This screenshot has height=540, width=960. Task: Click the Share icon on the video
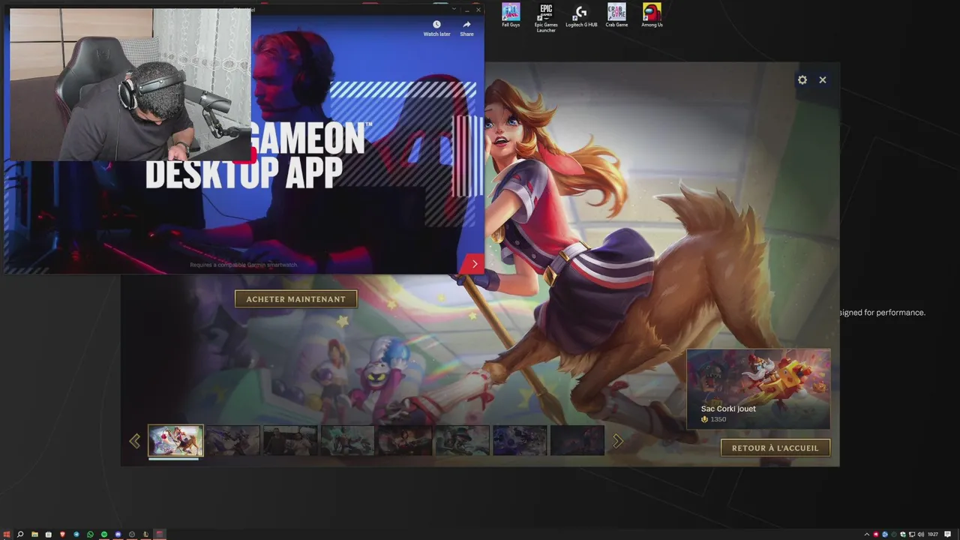click(x=466, y=28)
